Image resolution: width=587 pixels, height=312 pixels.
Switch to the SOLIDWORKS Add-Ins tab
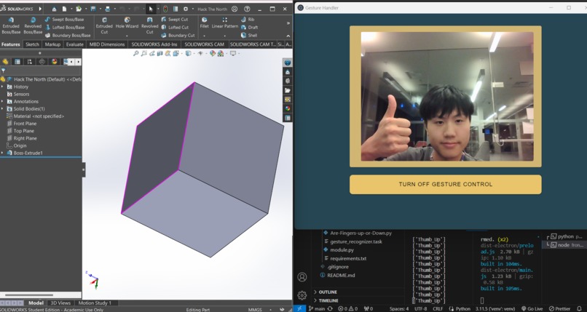tap(154, 44)
